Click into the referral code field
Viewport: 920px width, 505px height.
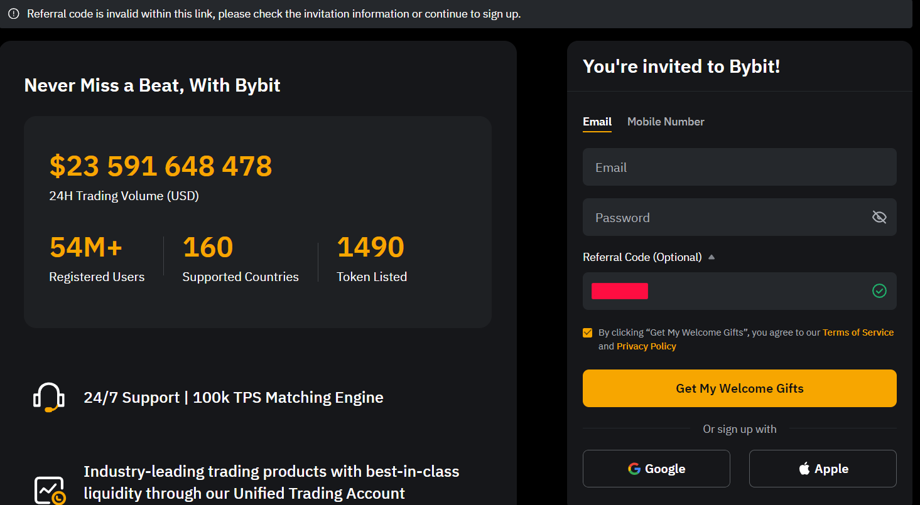(x=740, y=291)
